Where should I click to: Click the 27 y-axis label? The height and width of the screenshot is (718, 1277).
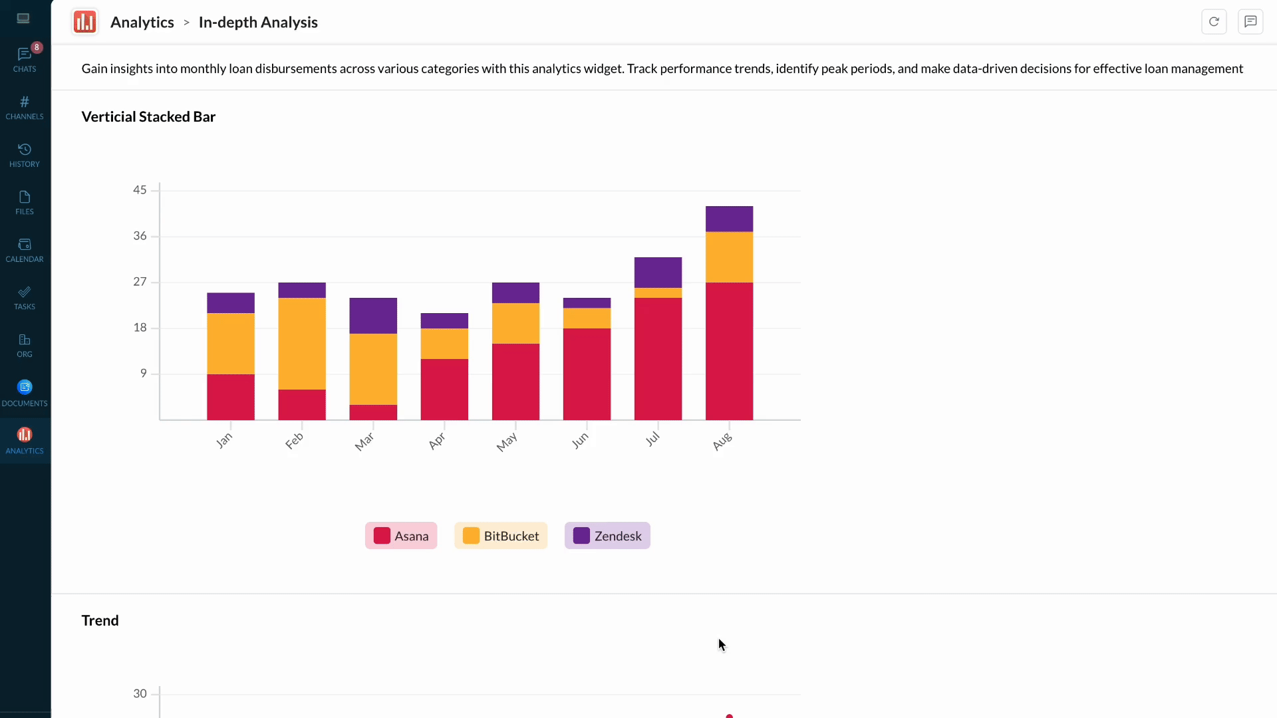click(x=140, y=282)
